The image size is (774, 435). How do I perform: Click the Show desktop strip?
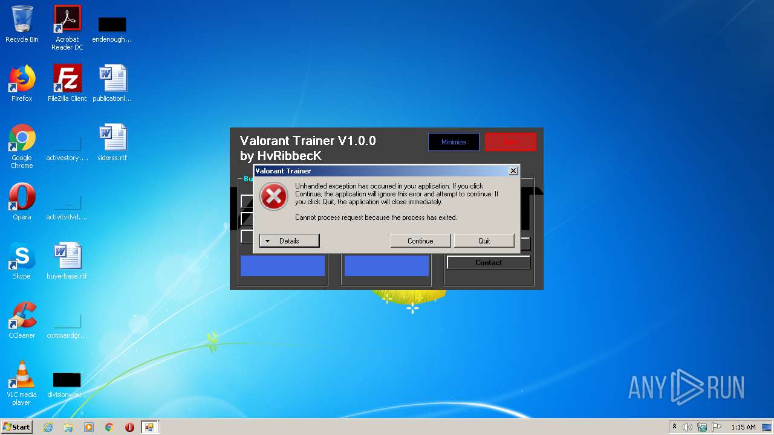click(768, 427)
